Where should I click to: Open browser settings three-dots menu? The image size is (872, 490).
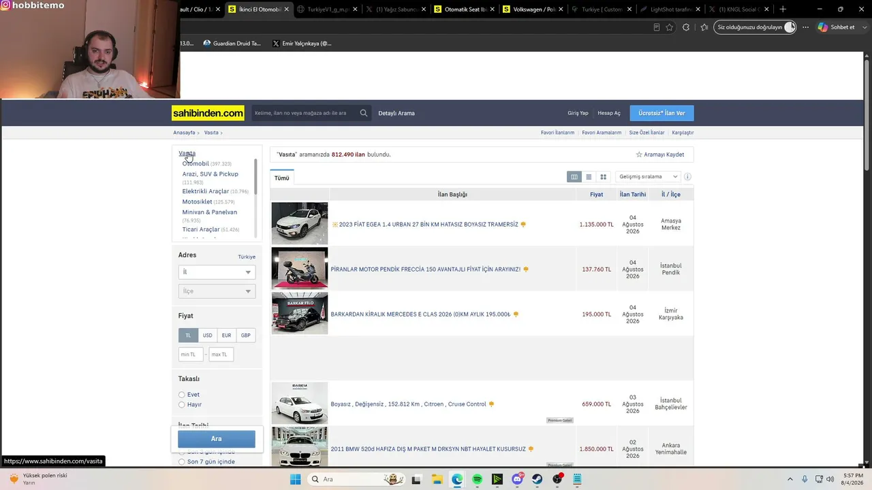tap(806, 27)
